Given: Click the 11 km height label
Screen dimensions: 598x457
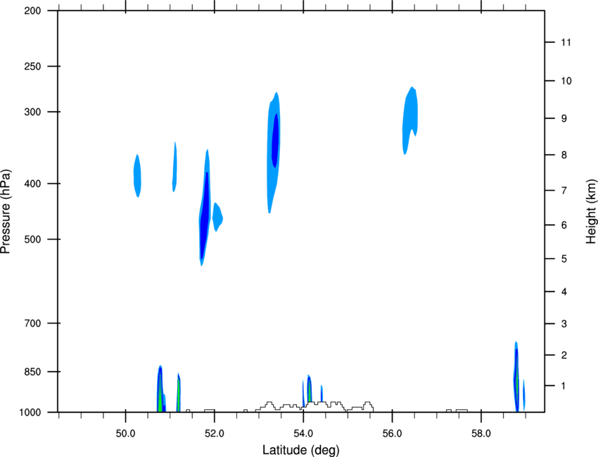Looking at the screenshot, I should [x=566, y=42].
